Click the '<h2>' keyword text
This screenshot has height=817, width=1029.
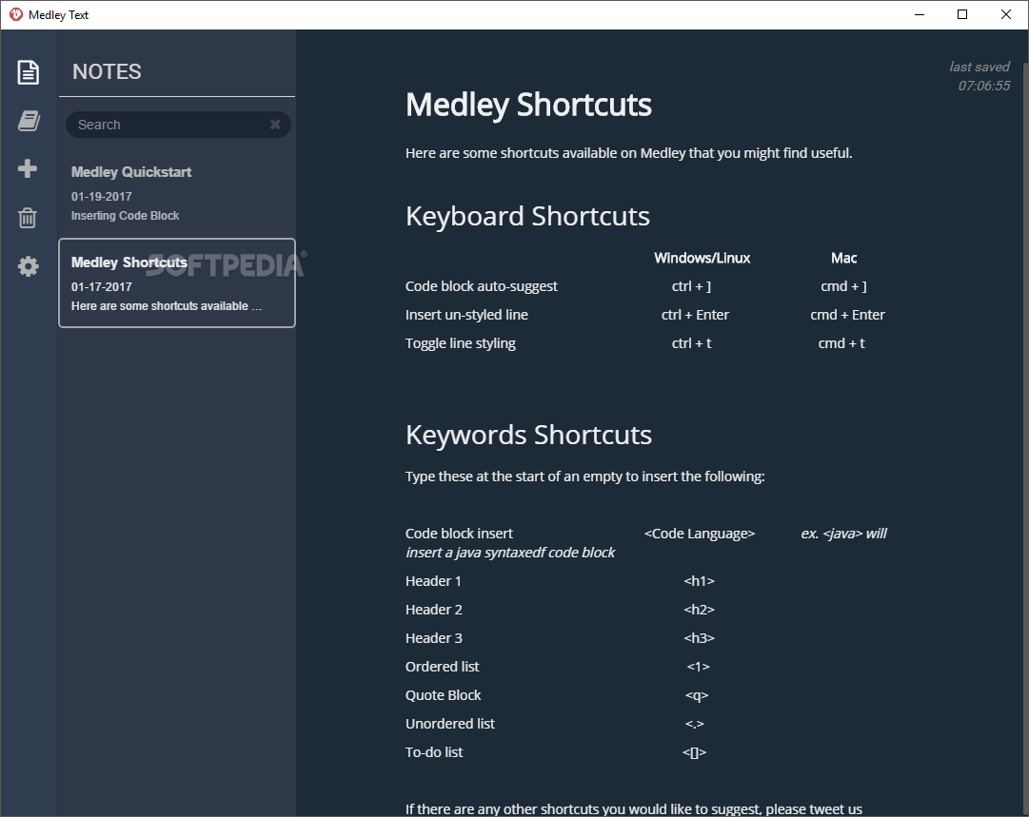tap(699, 609)
